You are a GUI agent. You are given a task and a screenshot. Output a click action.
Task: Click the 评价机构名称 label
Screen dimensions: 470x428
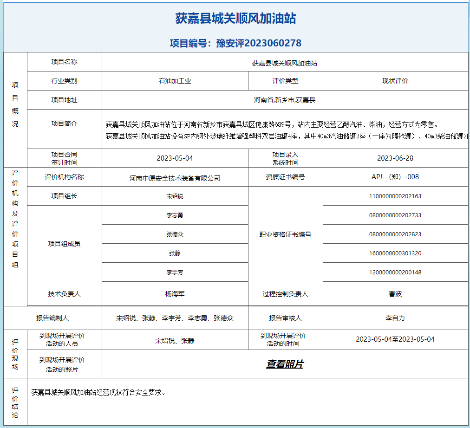click(64, 177)
